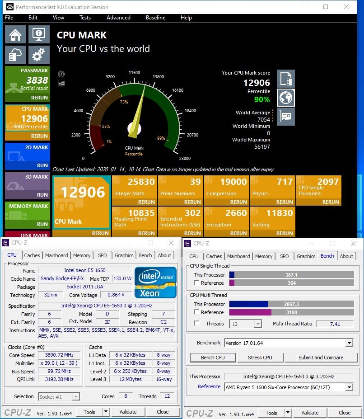
Task: Rerun the Encryption test
Action: coord(238,233)
